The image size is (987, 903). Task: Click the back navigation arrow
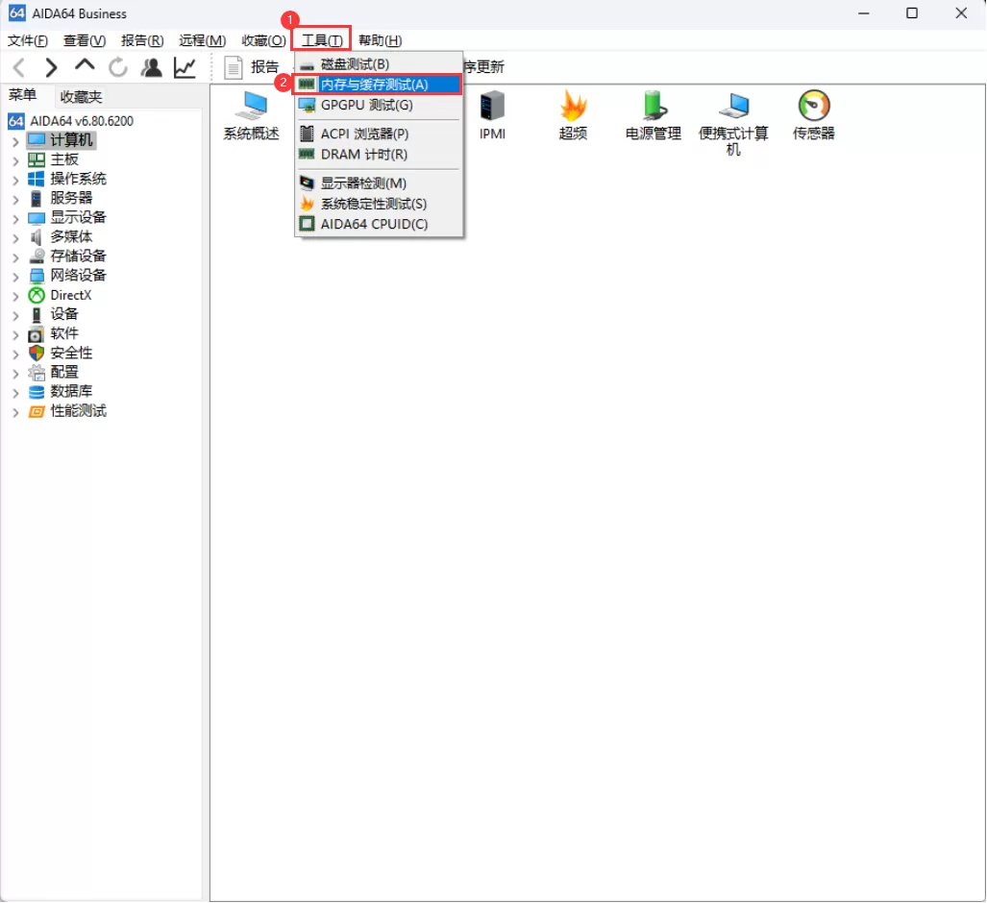click(x=19, y=67)
